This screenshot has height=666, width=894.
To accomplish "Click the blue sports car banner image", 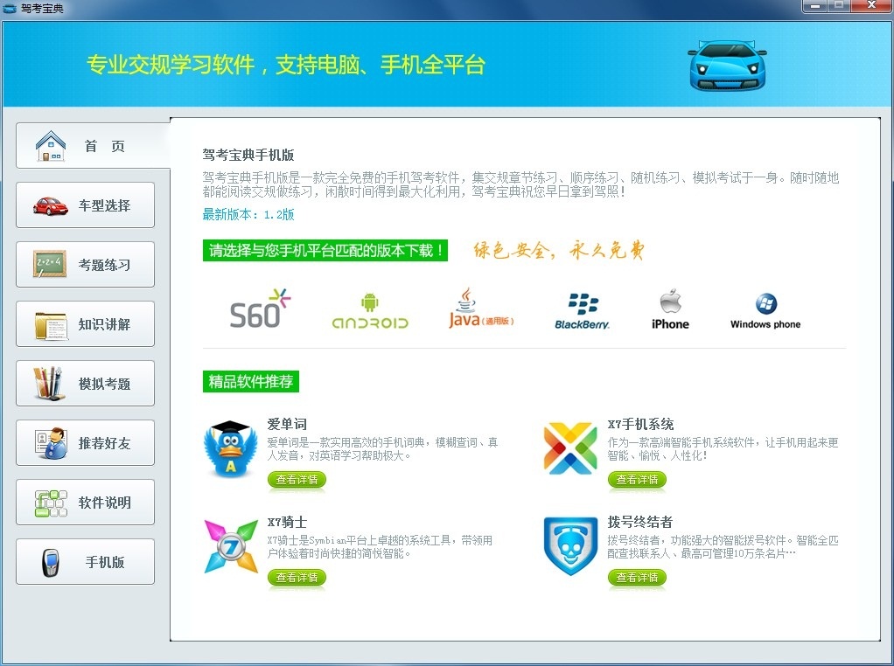I will [727, 66].
